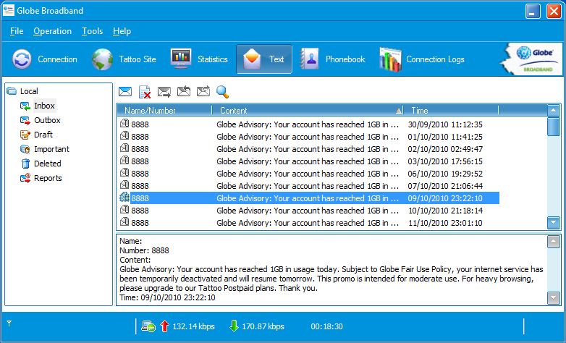Click 'Number: 8888' in preview pane
The width and height of the screenshot is (566, 343).
144,250
